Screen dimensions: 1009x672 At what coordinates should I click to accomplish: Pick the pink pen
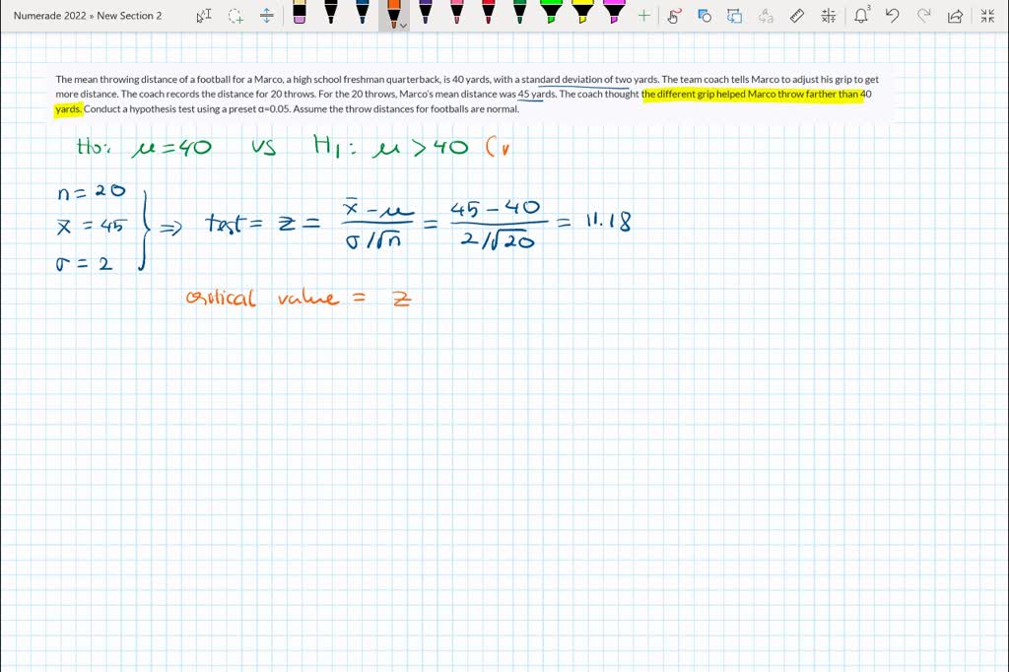point(457,12)
